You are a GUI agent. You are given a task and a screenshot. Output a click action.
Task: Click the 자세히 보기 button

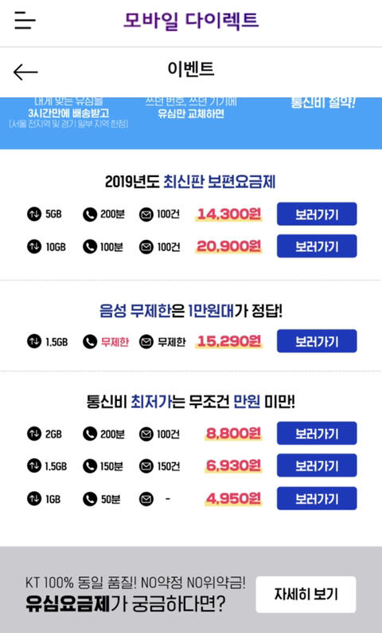tap(306, 595)
